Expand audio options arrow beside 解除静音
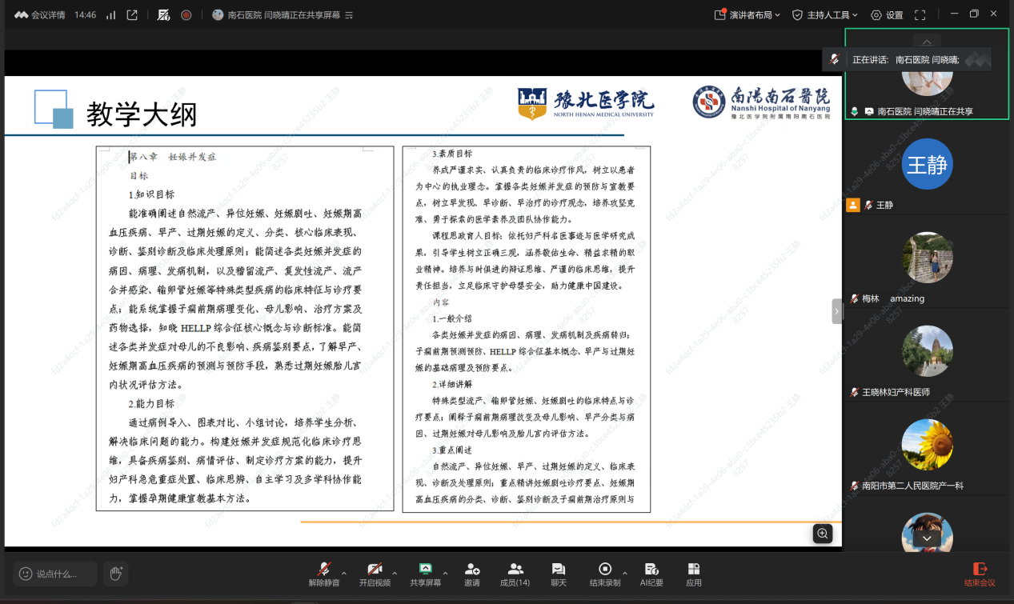 click(x=344, y=573)
